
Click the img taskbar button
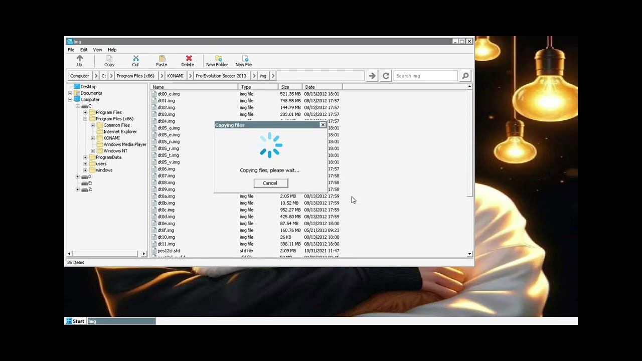pos(121,321)
